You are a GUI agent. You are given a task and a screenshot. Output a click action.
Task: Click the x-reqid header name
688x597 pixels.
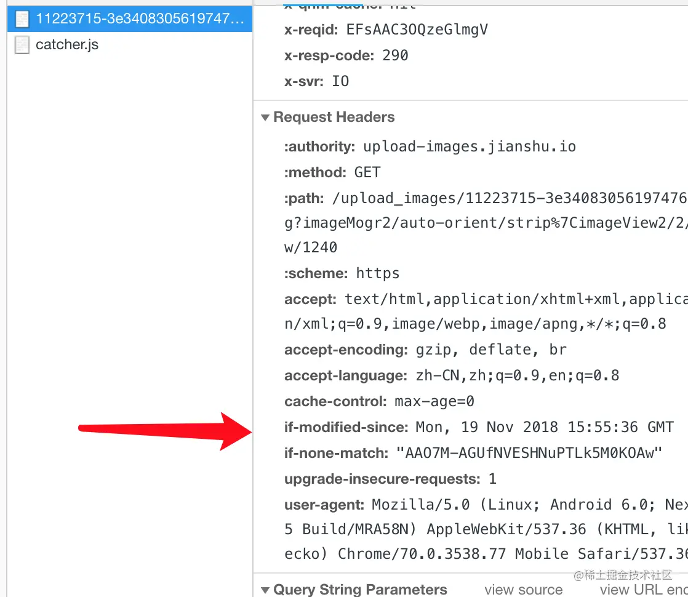[311, 30]
